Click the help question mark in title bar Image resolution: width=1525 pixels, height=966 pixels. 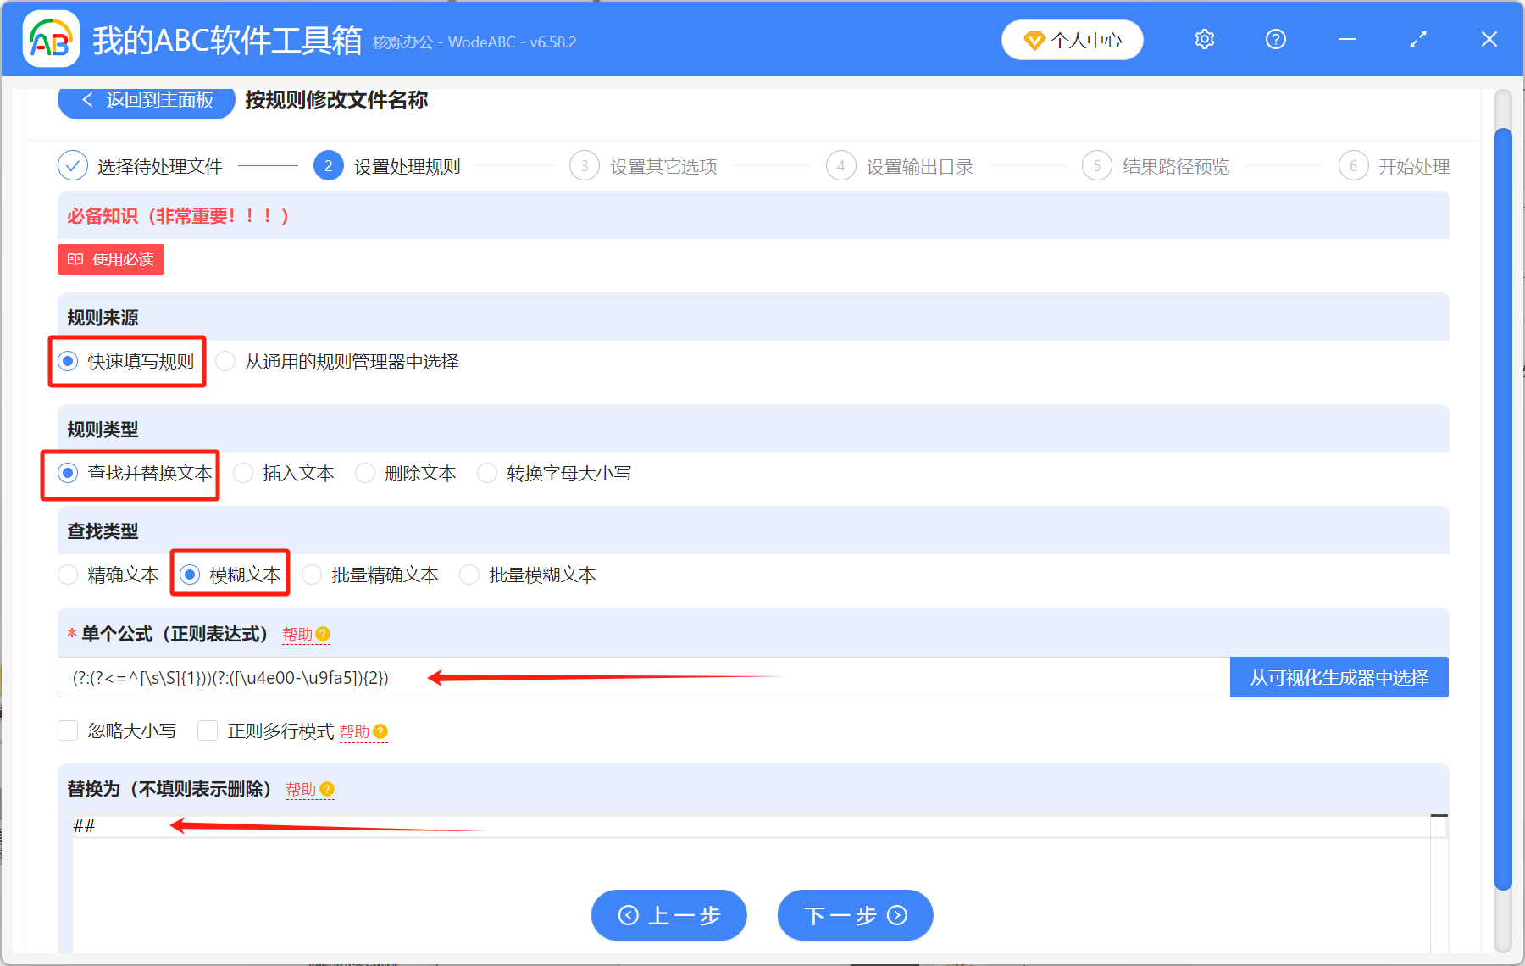click(x=1275, y=39)
